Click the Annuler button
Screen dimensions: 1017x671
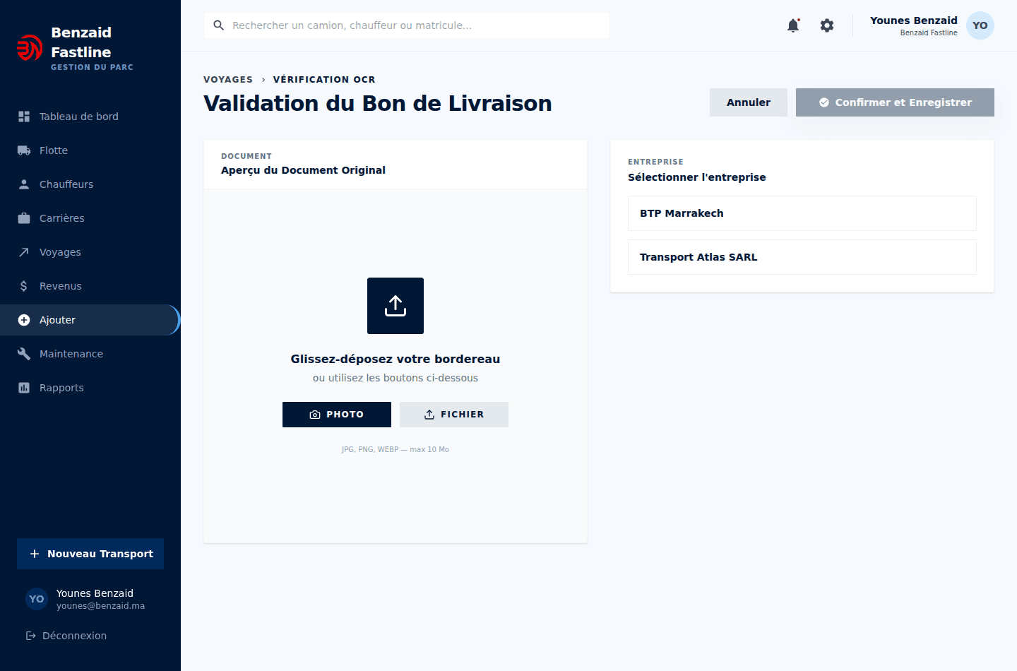point(749,102)
